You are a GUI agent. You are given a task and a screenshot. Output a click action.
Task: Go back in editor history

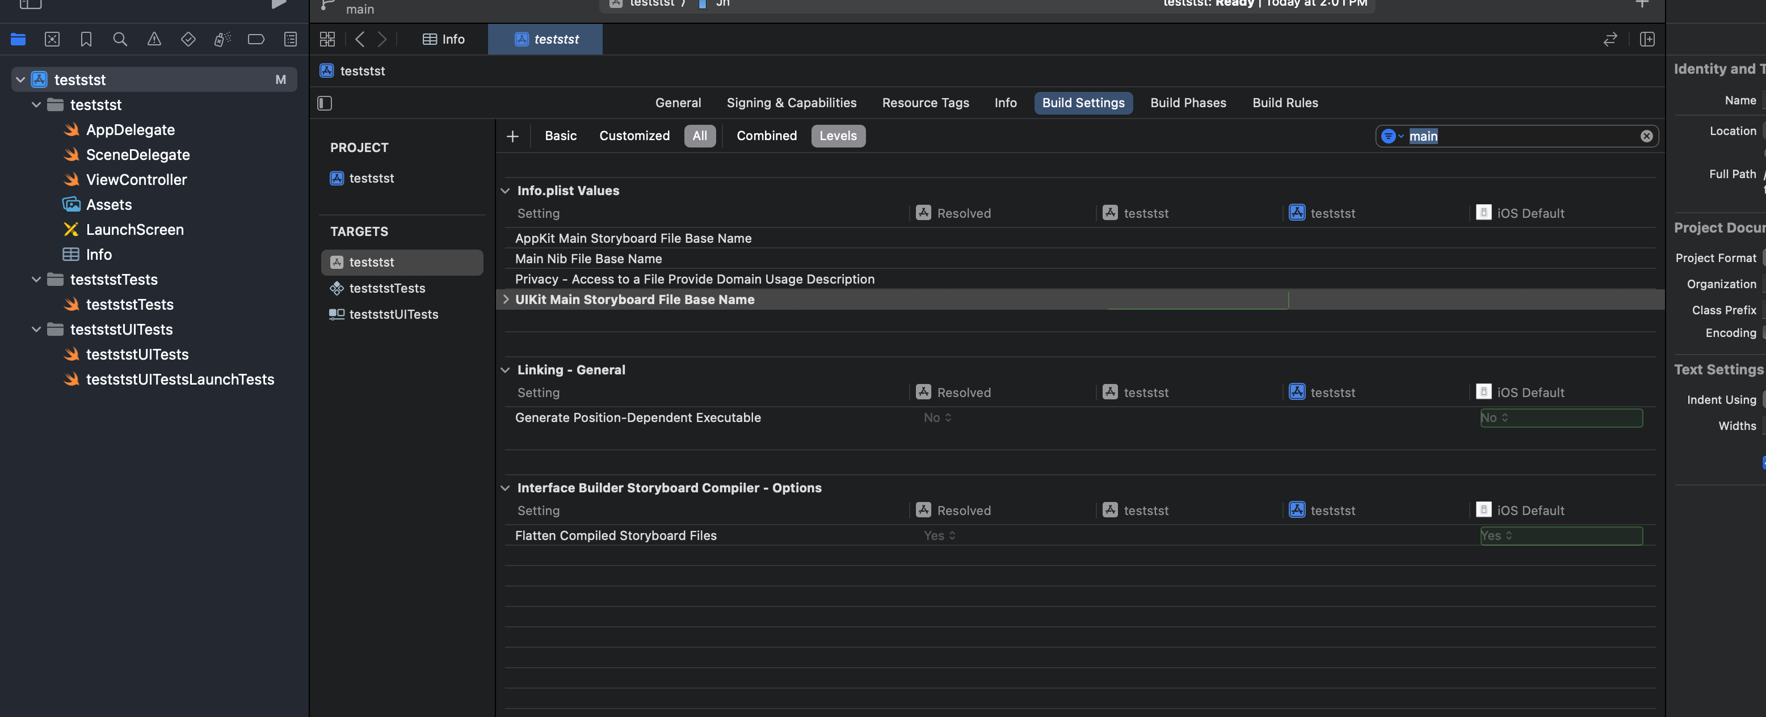click(360, 39)
